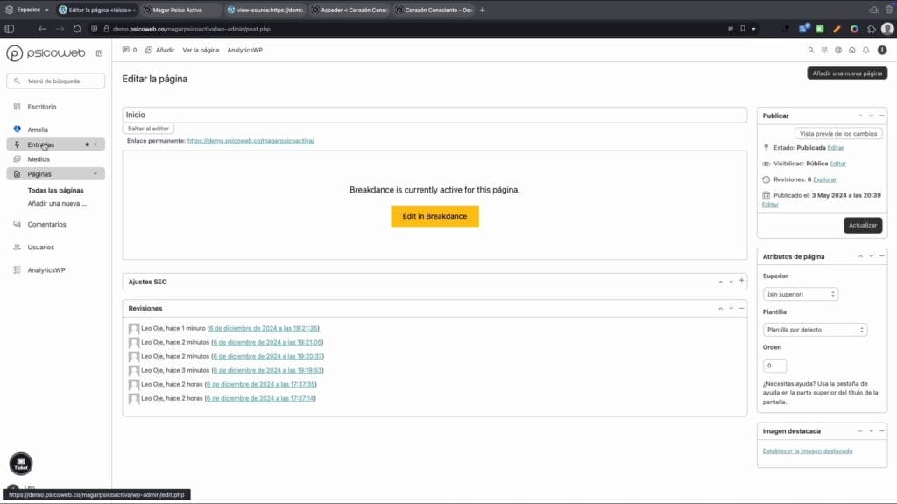Click the Edit in Breakdance button

(434, 216)
